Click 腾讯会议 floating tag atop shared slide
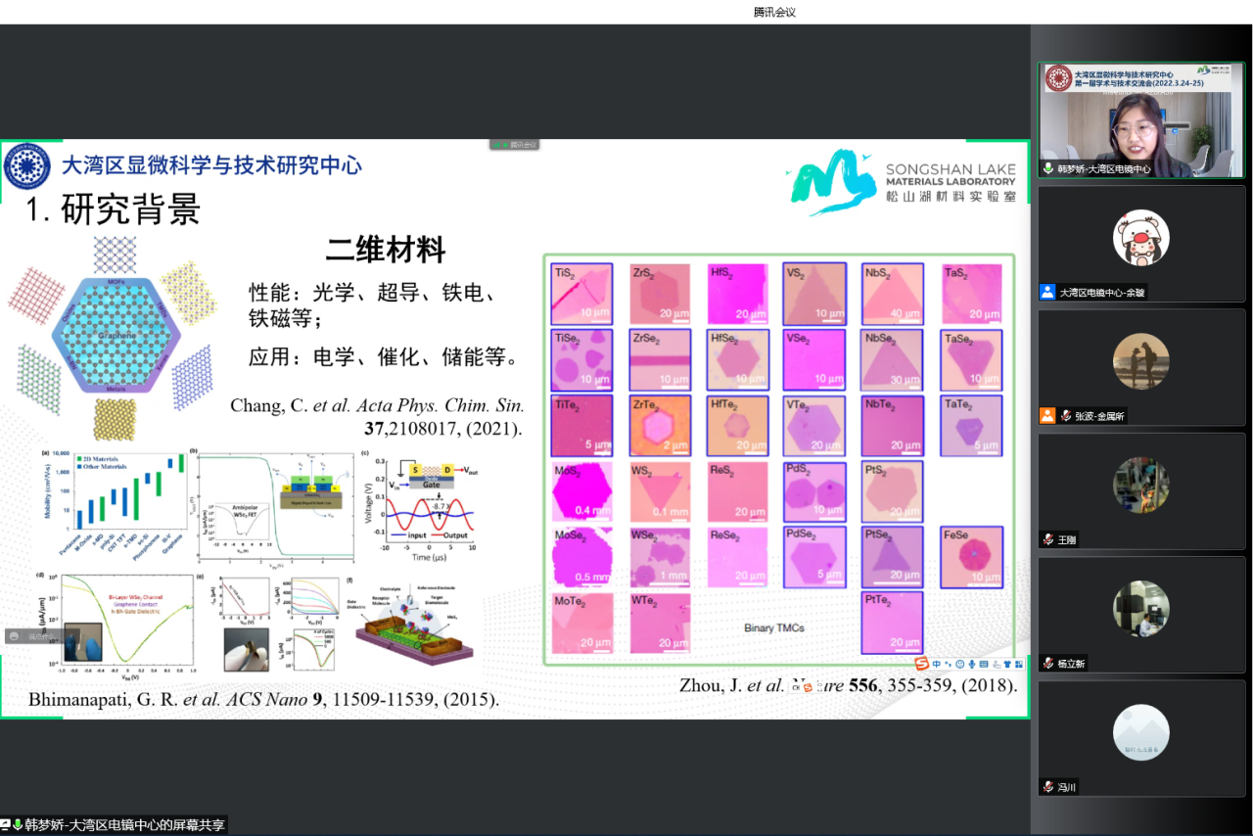 [x=515, y=145]
